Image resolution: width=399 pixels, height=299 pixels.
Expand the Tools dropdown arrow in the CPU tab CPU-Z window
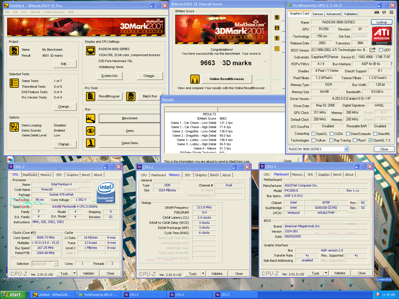74,273
